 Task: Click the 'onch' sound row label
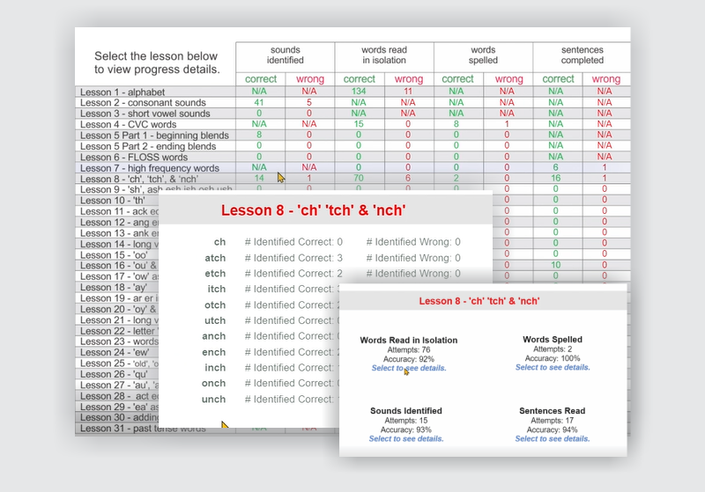tap(213, 384)
